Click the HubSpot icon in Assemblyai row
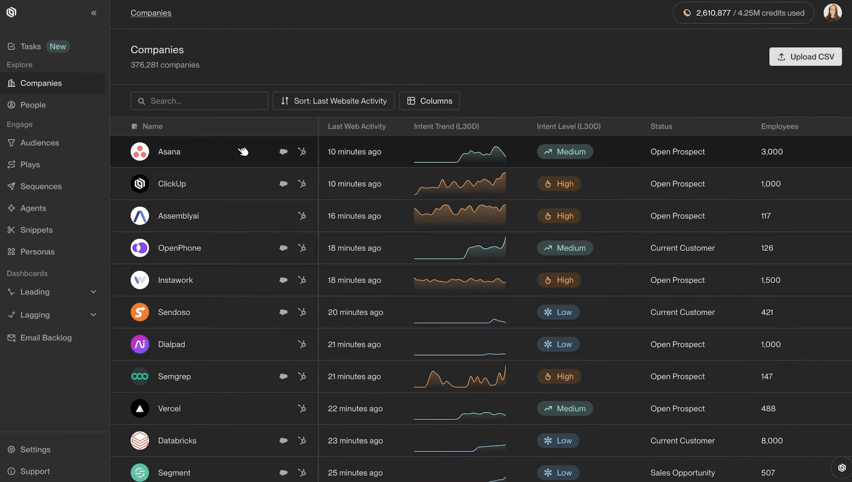852x482 pixels. 302,216
